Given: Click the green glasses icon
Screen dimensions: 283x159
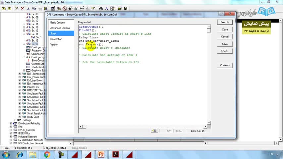Looking at the screenshot, I should tap(76, 9).
